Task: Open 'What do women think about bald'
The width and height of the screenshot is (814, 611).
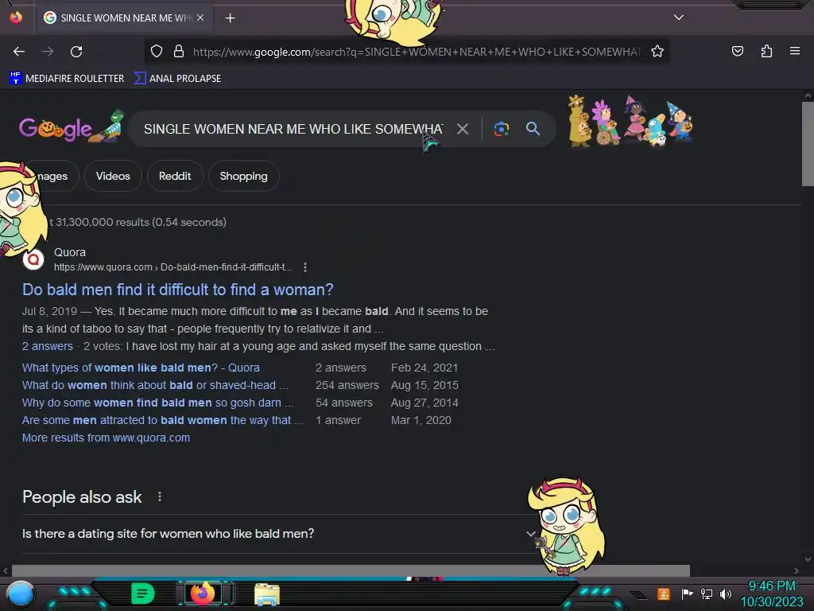Action: coord(155,386)
